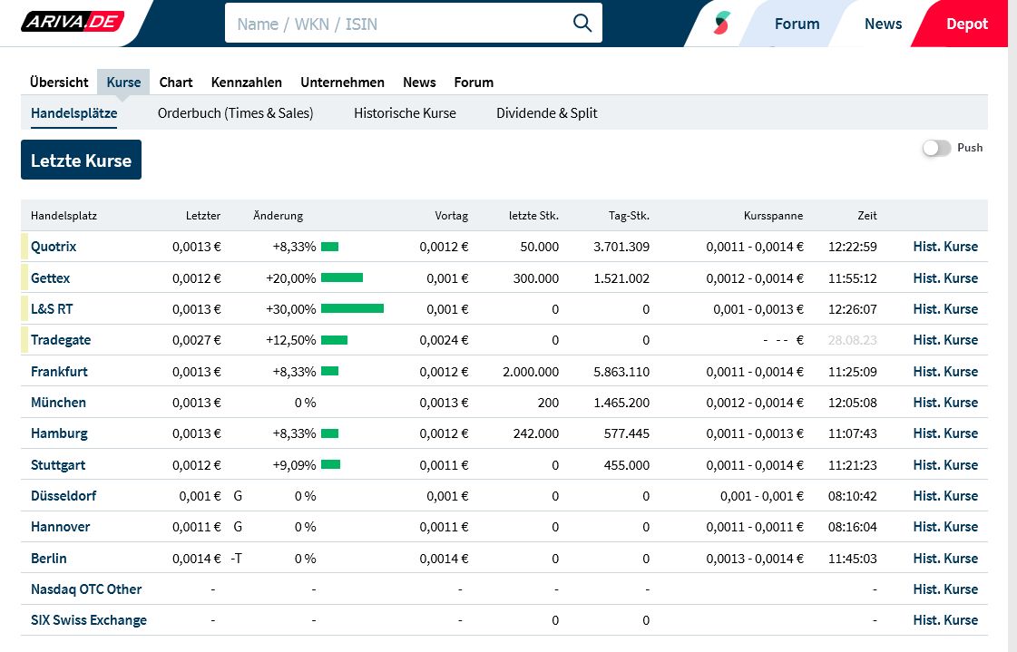
Task: Click the ARIVA.DE logo
Action: [73, 22]
